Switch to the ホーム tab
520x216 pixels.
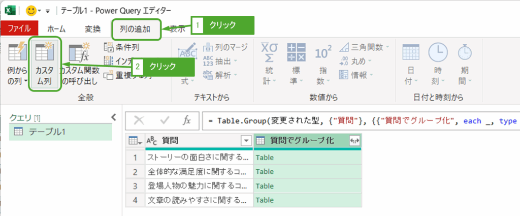[56, 29]
